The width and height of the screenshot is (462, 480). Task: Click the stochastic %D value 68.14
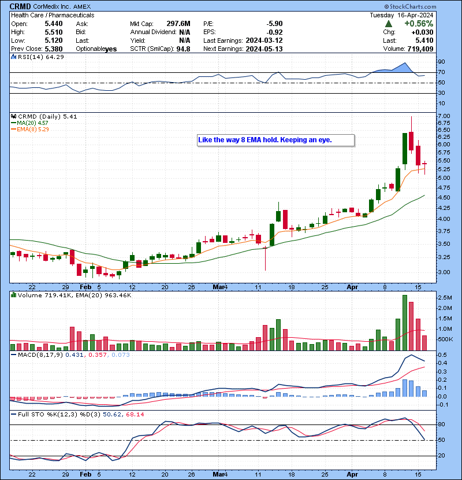pyautogui.click(x=135, y=414)
